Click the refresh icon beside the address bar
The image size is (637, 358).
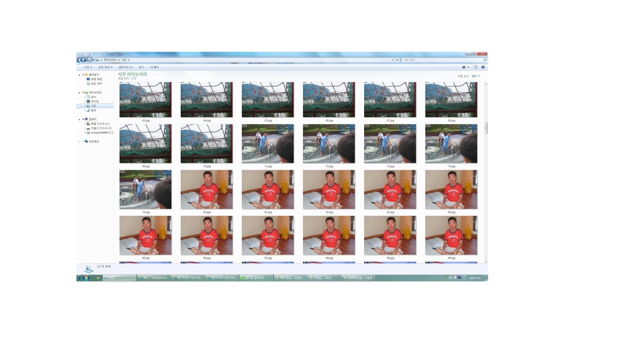(397, 60)
